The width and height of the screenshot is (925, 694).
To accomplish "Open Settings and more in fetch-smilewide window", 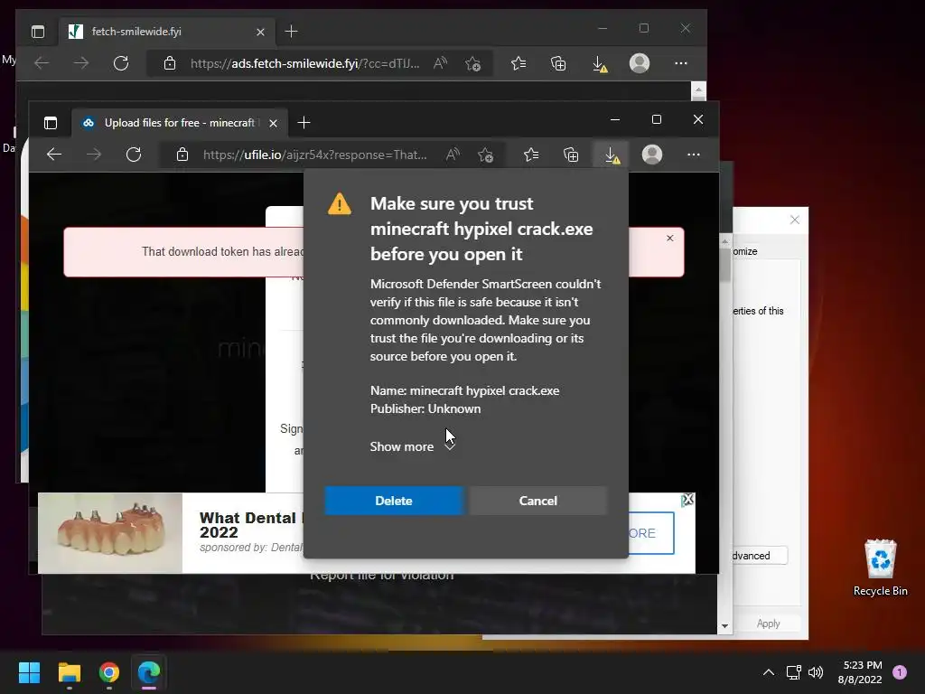I will 681,63.
